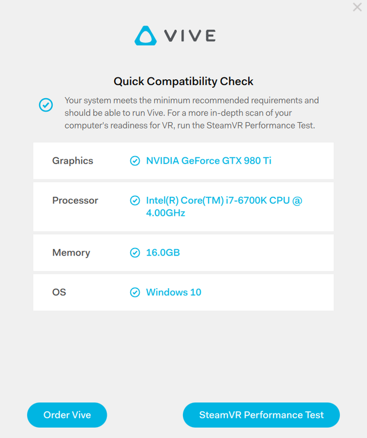Viewport: 367px width, 438px height.
Task: Click the 16.0GB memory value
Action: pos(163,253)
